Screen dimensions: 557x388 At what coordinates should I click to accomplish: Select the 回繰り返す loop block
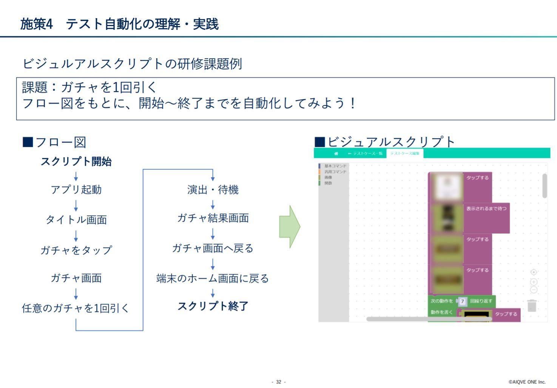pyautogui.click(x=481, y=301)
